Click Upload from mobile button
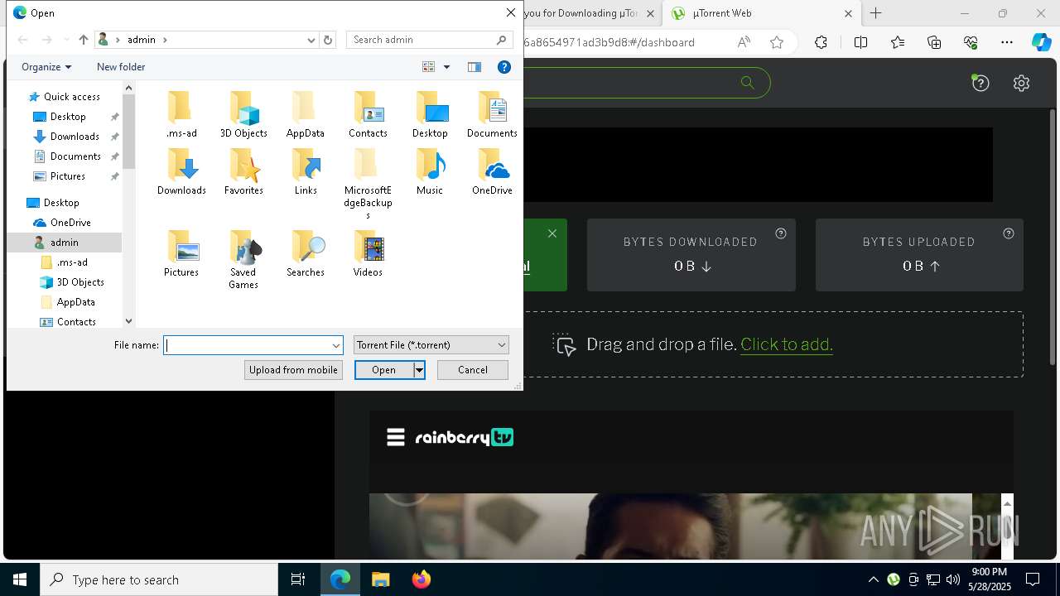This screenshot has height=596, width=1060. click(x=293, y=370)
